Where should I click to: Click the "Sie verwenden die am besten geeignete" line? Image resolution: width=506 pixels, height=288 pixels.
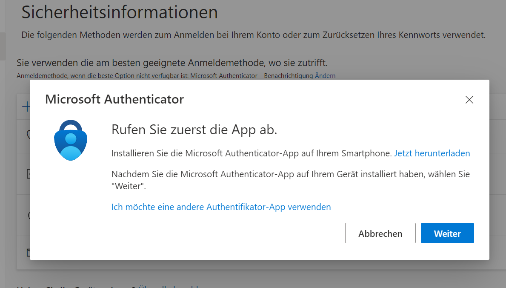tap(172, 63)
